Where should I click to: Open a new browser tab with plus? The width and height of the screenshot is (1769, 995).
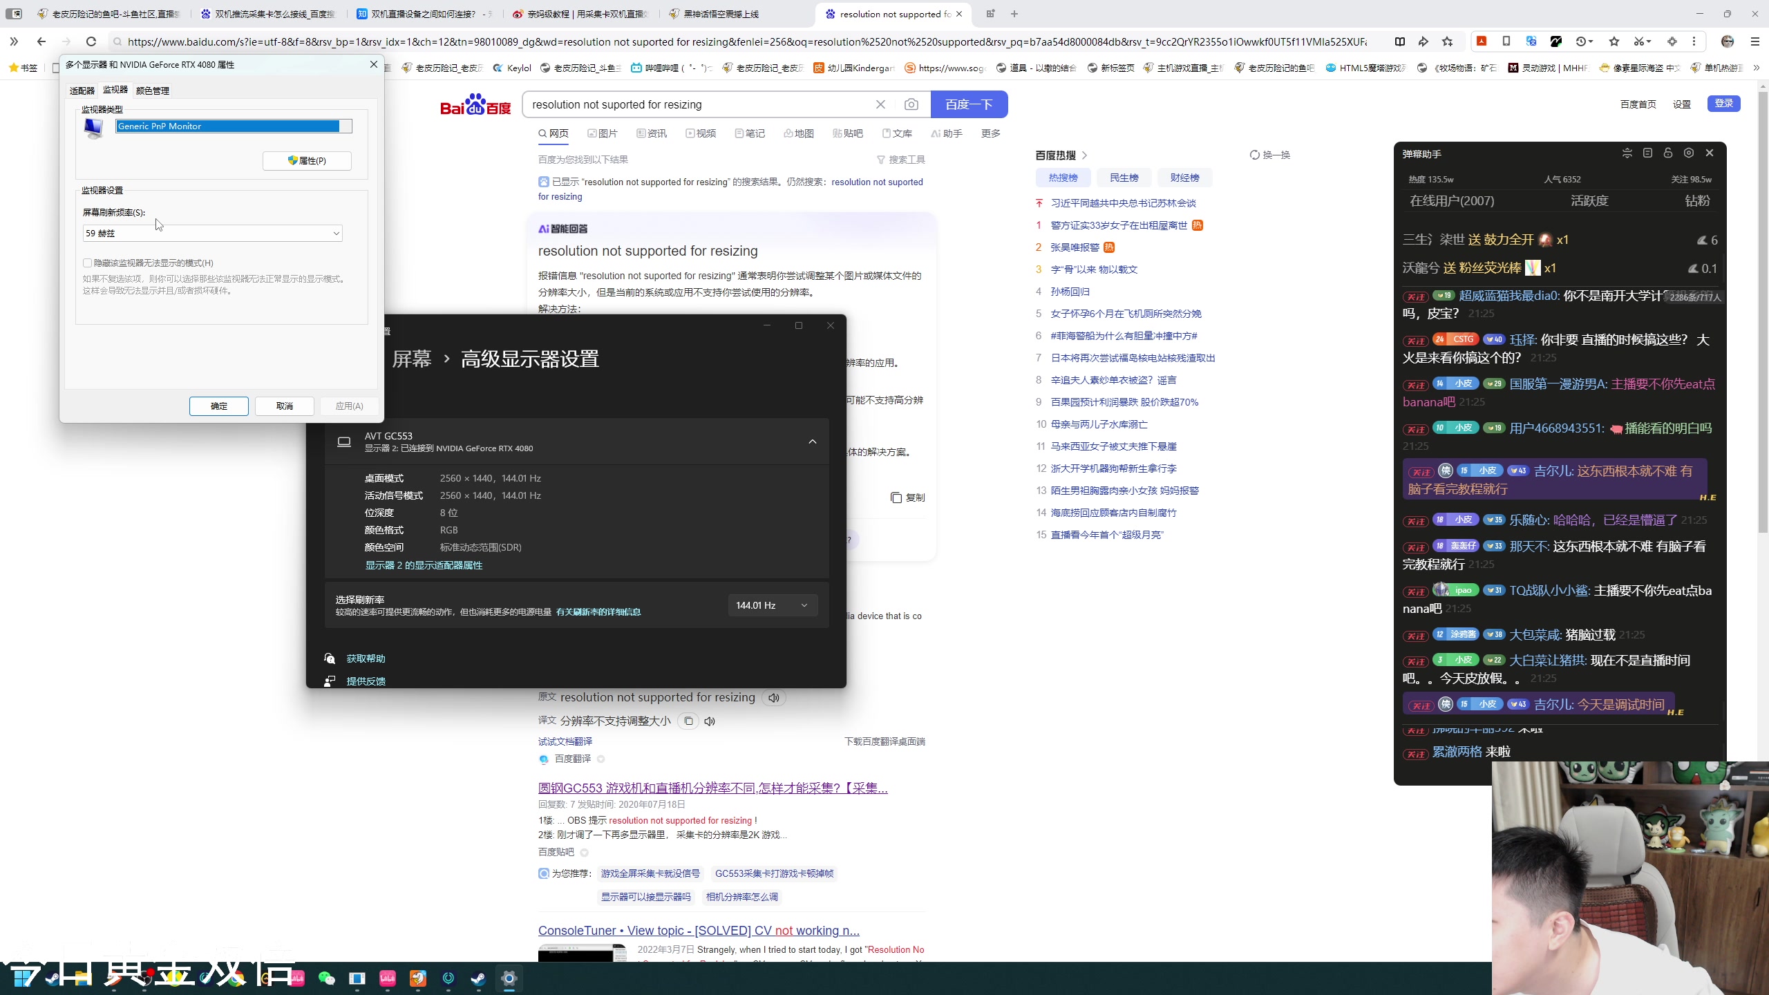click(x=1014, y=14)
